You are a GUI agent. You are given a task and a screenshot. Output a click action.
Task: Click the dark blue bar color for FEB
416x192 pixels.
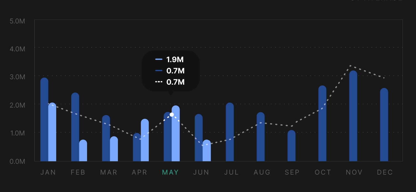(x=75, y=127)
